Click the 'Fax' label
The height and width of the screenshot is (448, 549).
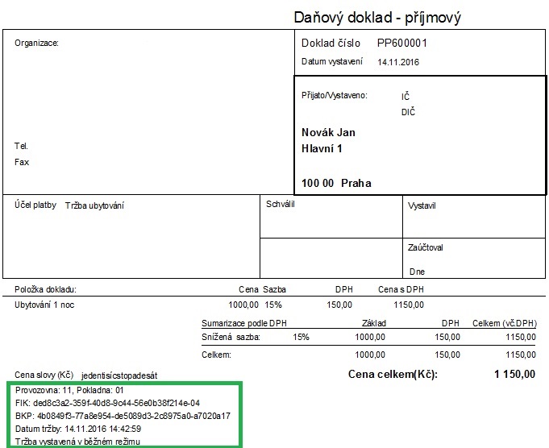[22, 162]
